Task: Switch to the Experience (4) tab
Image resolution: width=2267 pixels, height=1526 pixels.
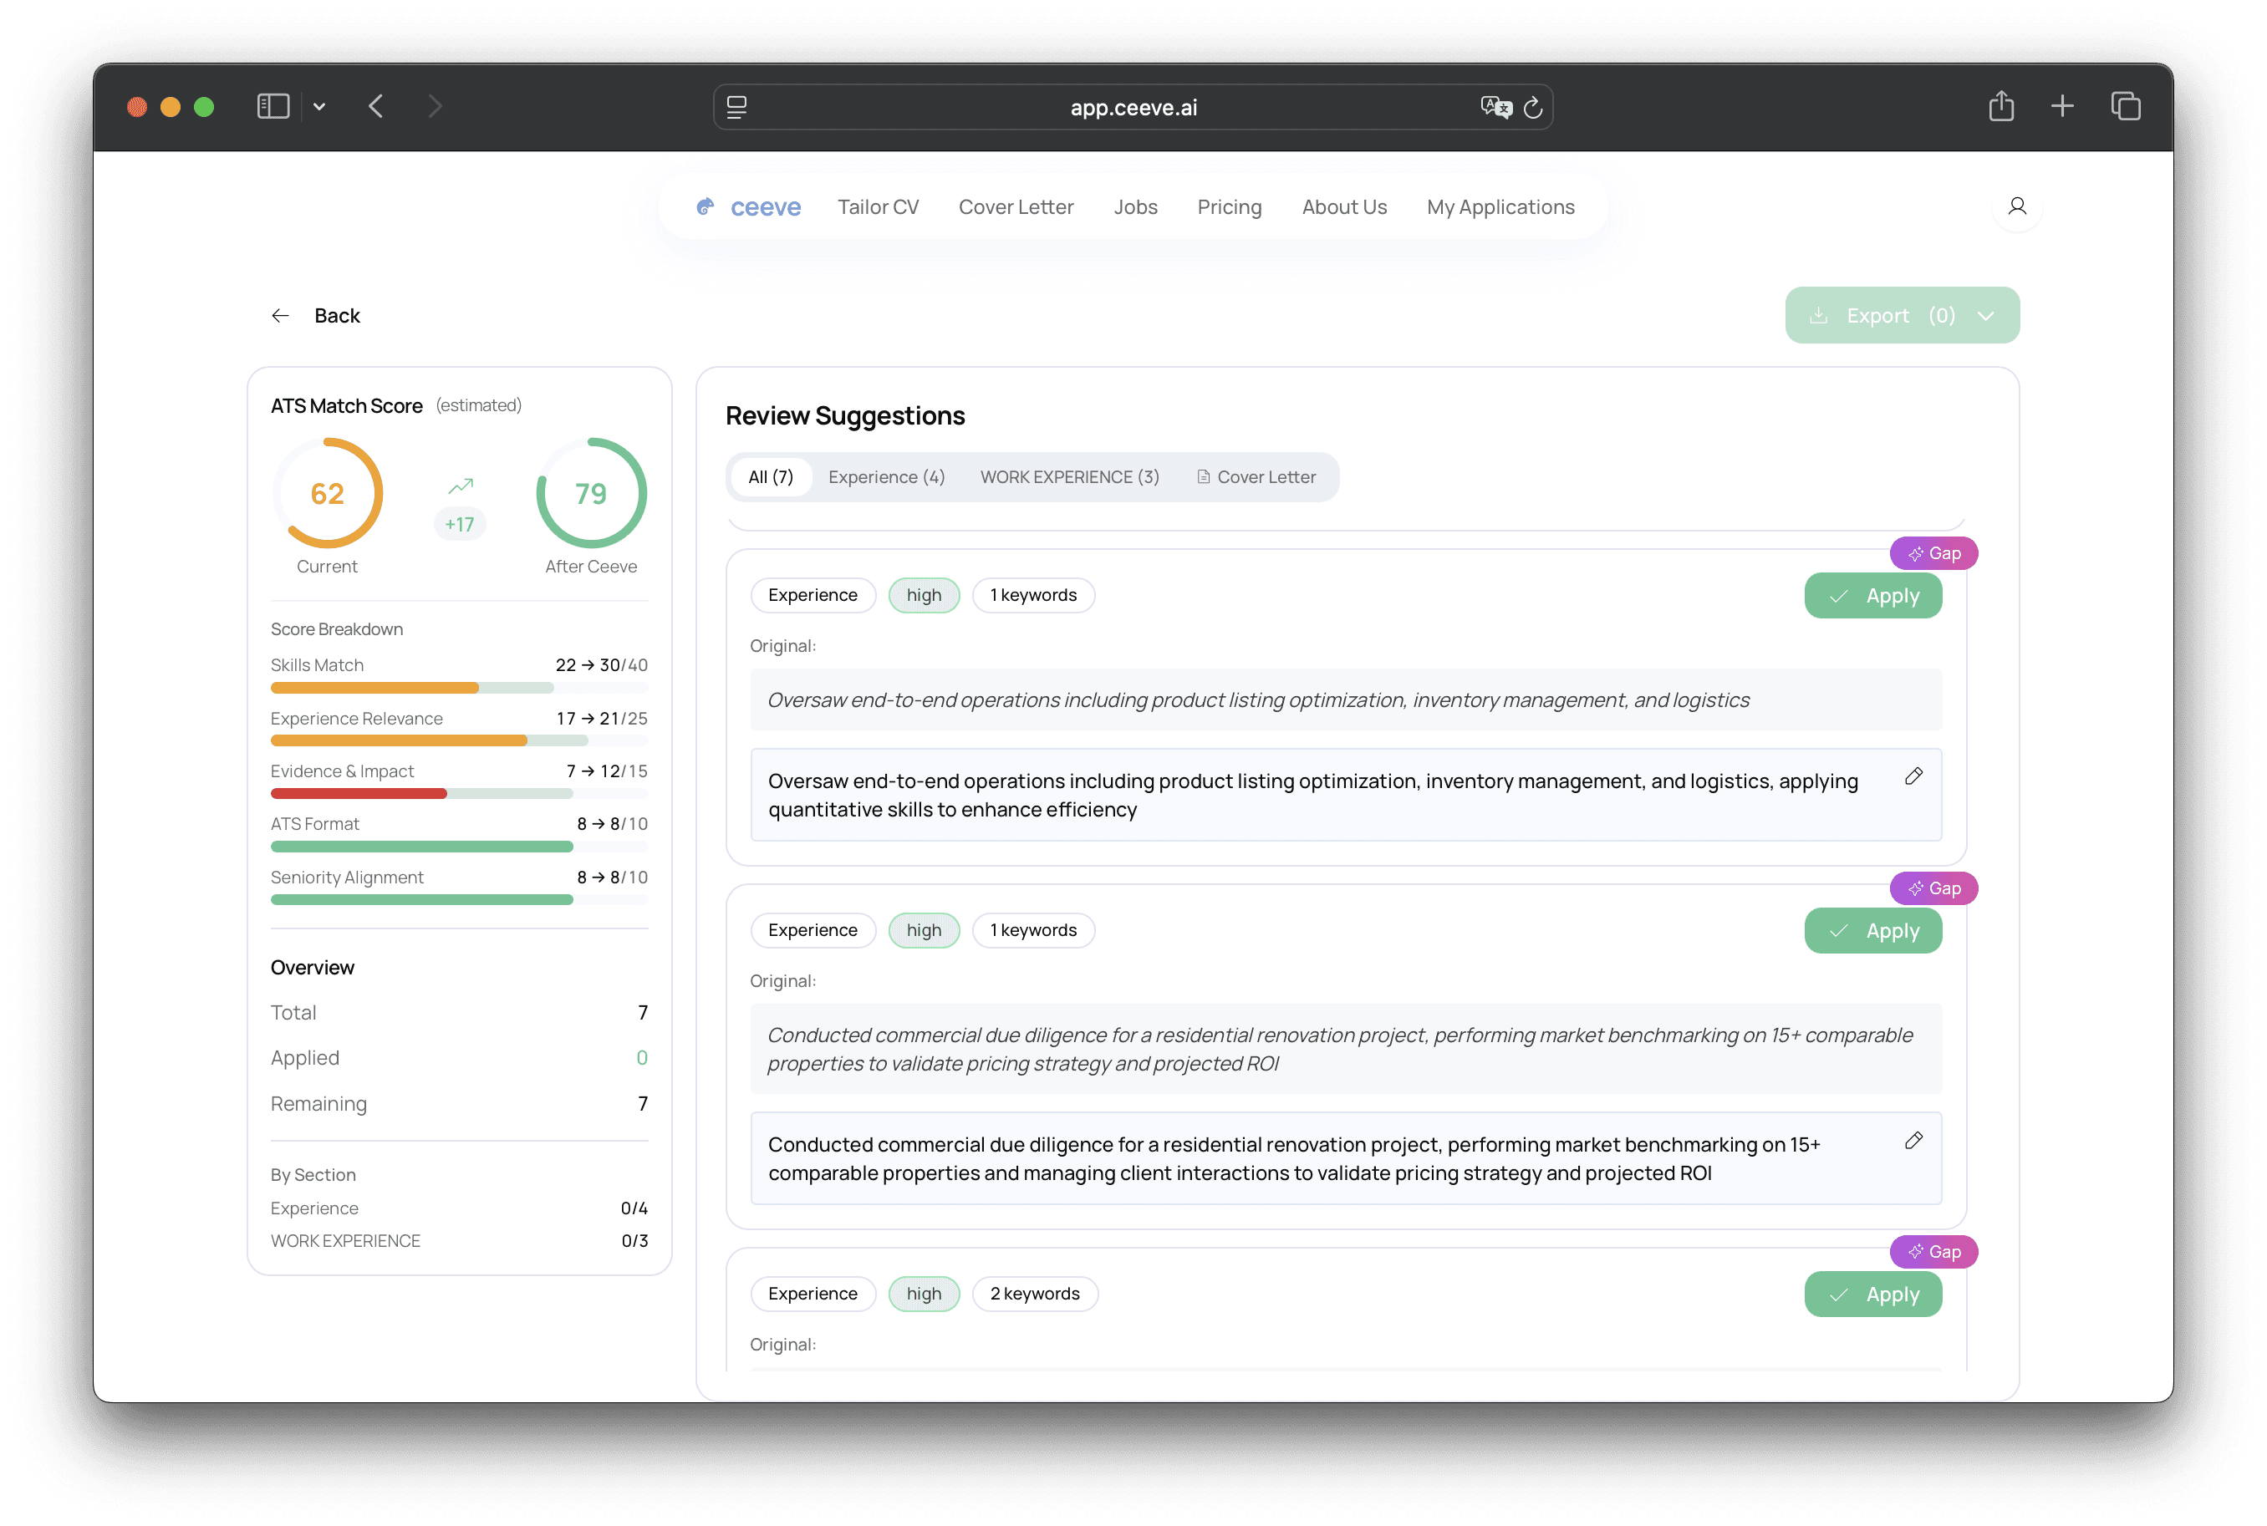Action: coord(886,477)
